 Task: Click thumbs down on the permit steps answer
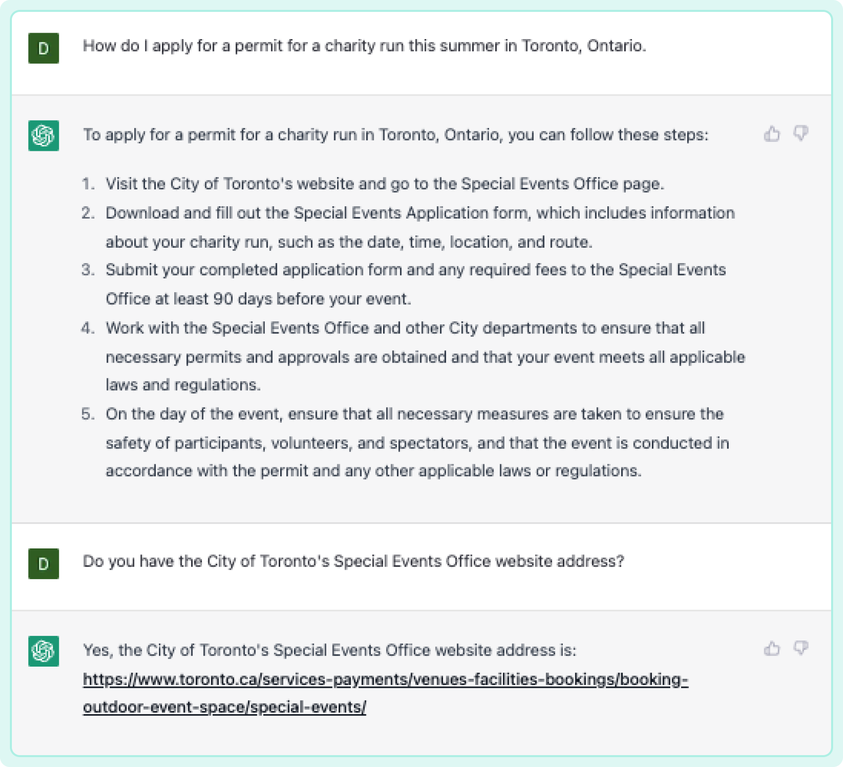[x=801, y=134]
